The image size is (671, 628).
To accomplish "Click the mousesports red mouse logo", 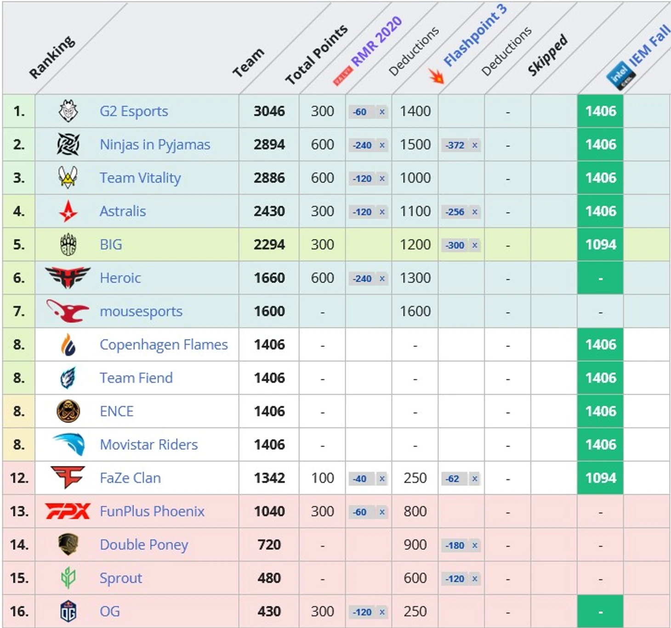I will [x=68, y=311].
